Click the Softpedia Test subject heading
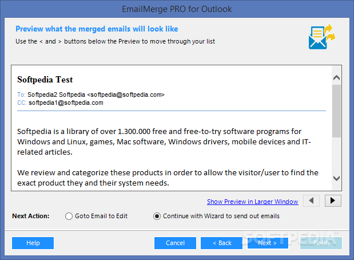 [x=45, y=80]
